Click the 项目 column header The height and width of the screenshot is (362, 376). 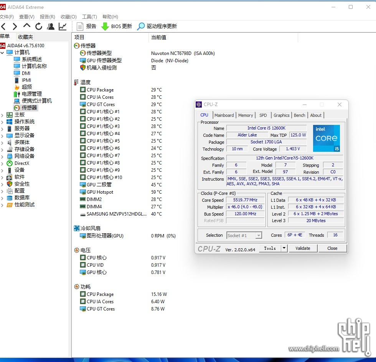point(79,37)
